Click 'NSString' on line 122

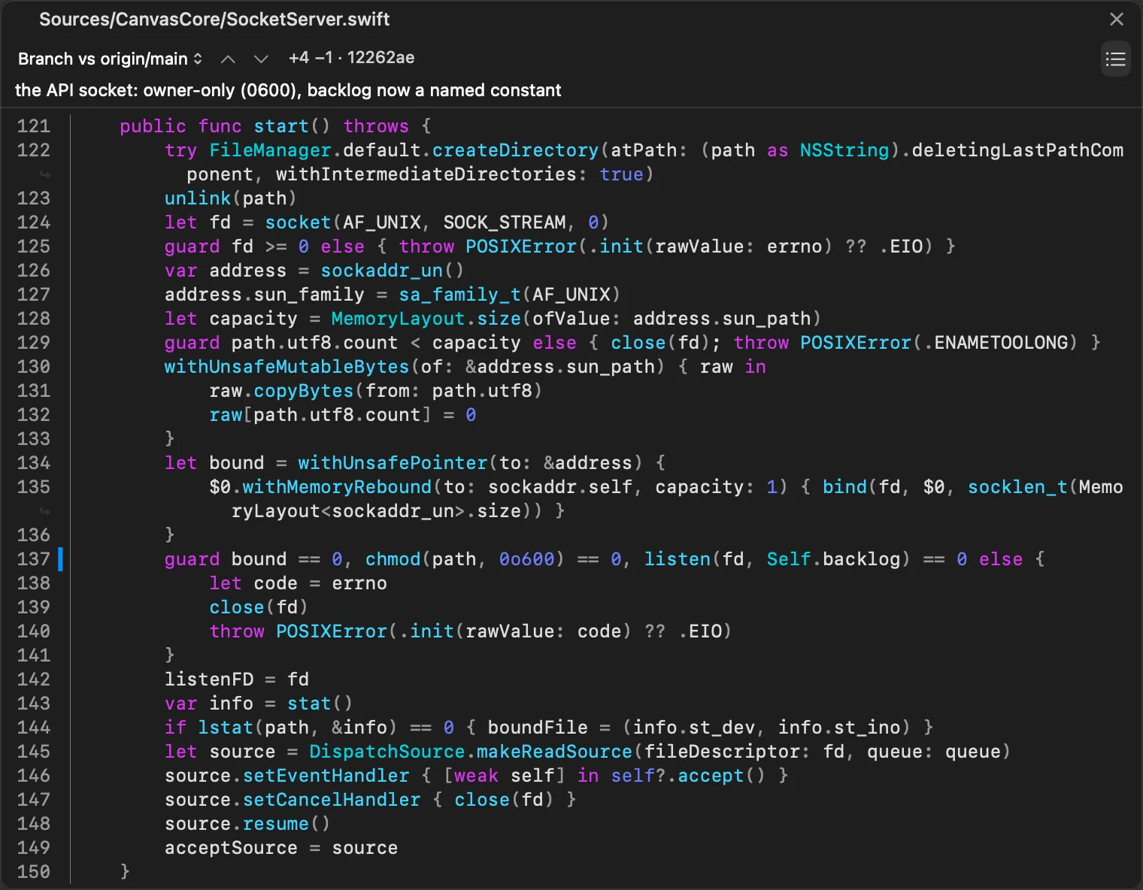click(844, 150)
